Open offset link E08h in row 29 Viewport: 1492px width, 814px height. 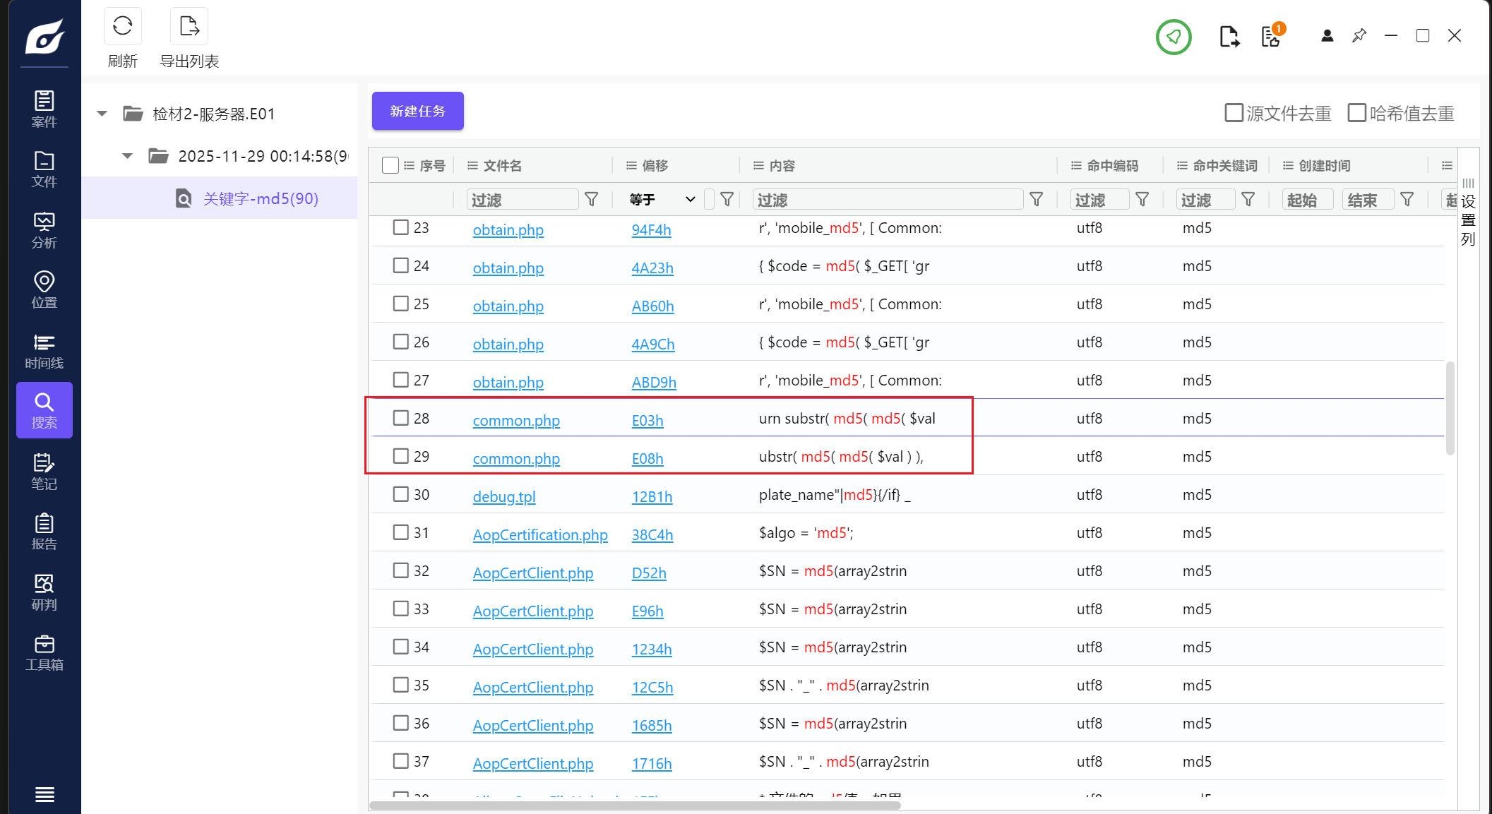pos(647,459)
